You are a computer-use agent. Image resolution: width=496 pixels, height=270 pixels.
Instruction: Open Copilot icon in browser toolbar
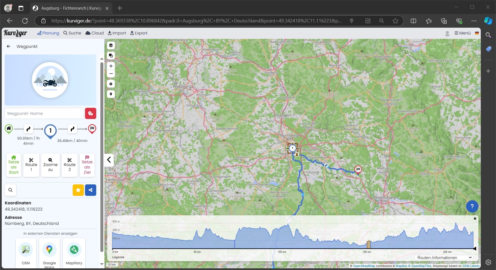[x=488, y=21]
